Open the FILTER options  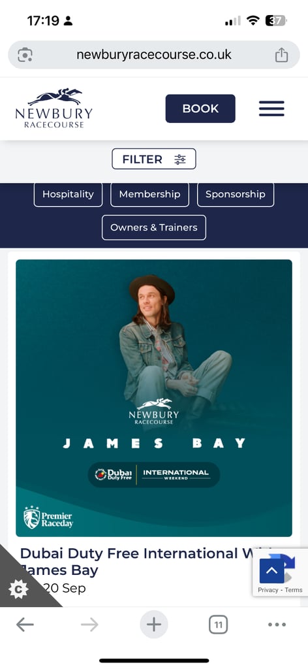point(154,159)
